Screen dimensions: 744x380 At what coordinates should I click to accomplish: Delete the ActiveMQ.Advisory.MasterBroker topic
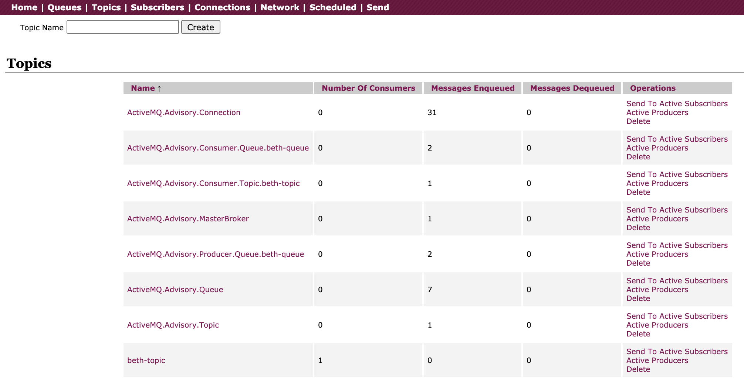638,228
